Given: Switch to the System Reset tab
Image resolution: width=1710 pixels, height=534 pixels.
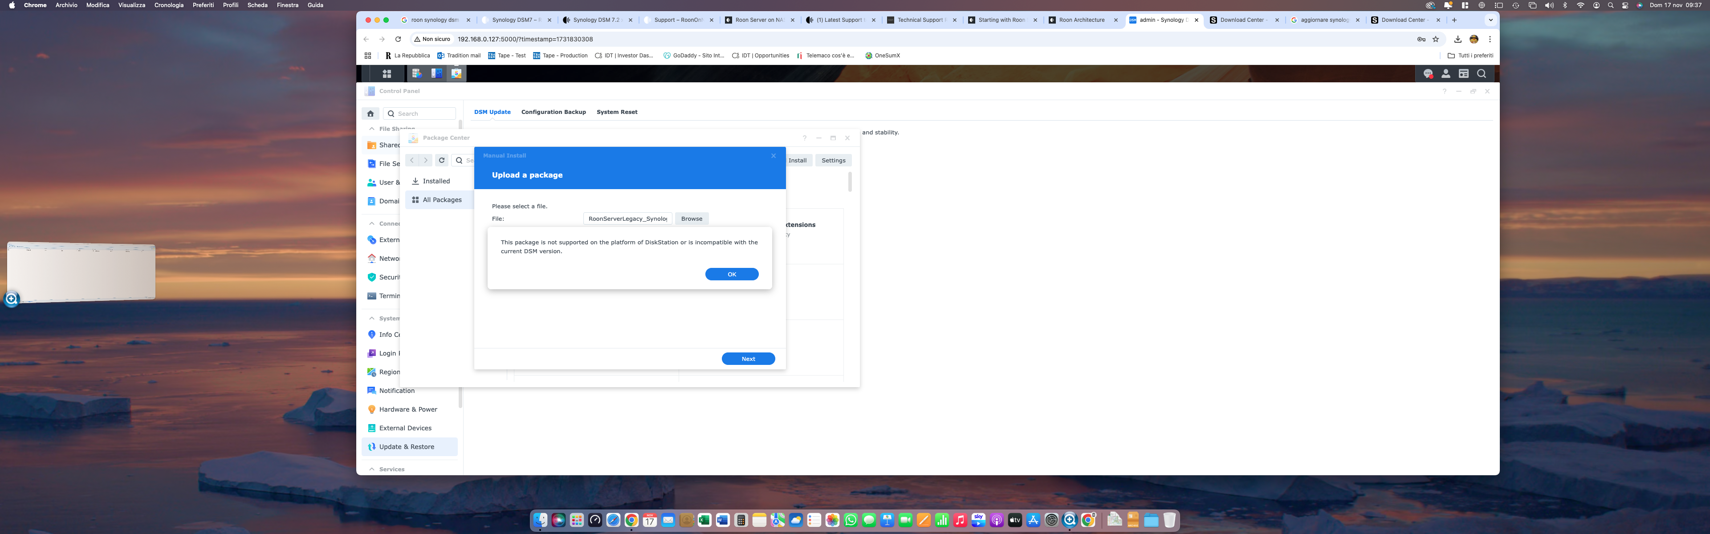Looking at the screenshot, I should 617,112.
